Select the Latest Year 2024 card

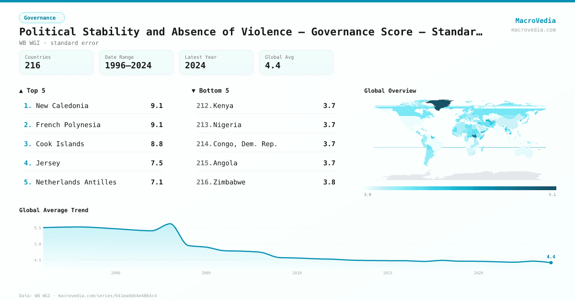[x=216, y=62]
